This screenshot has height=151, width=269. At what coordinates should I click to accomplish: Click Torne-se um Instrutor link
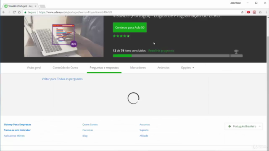pyautogui.click(x=17, y=130)
